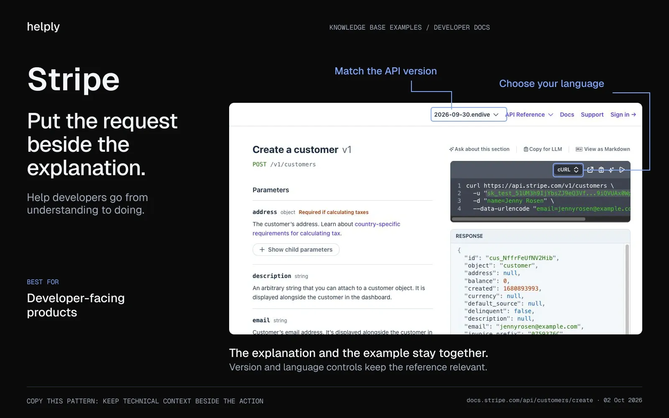Click the "jennyrosen@example.com" response value
The width and height of the screenshot is (669, 418).
pyautogui.click(x=539, y=326)
